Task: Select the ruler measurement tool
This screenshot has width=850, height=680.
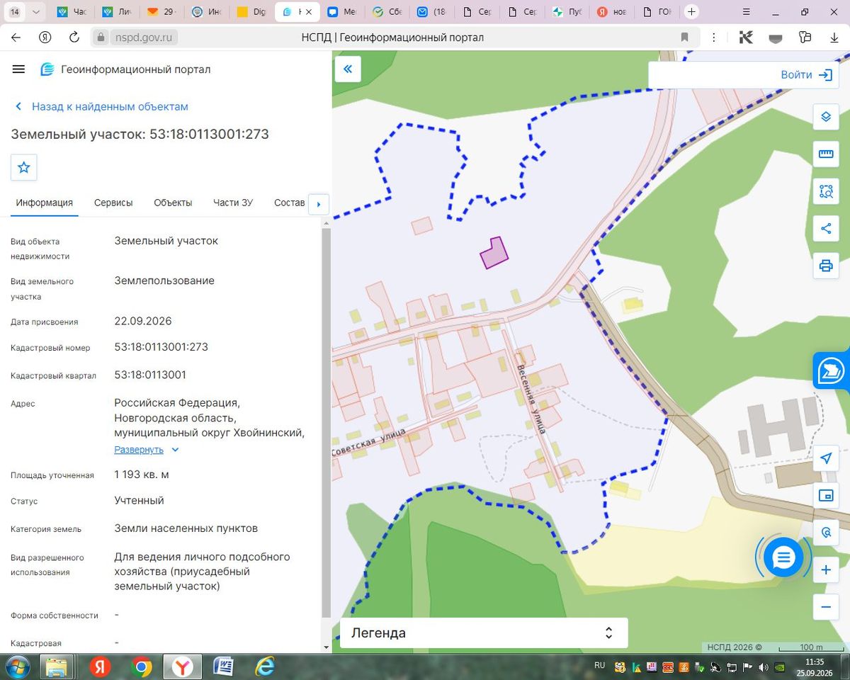Action: point(825,154)
